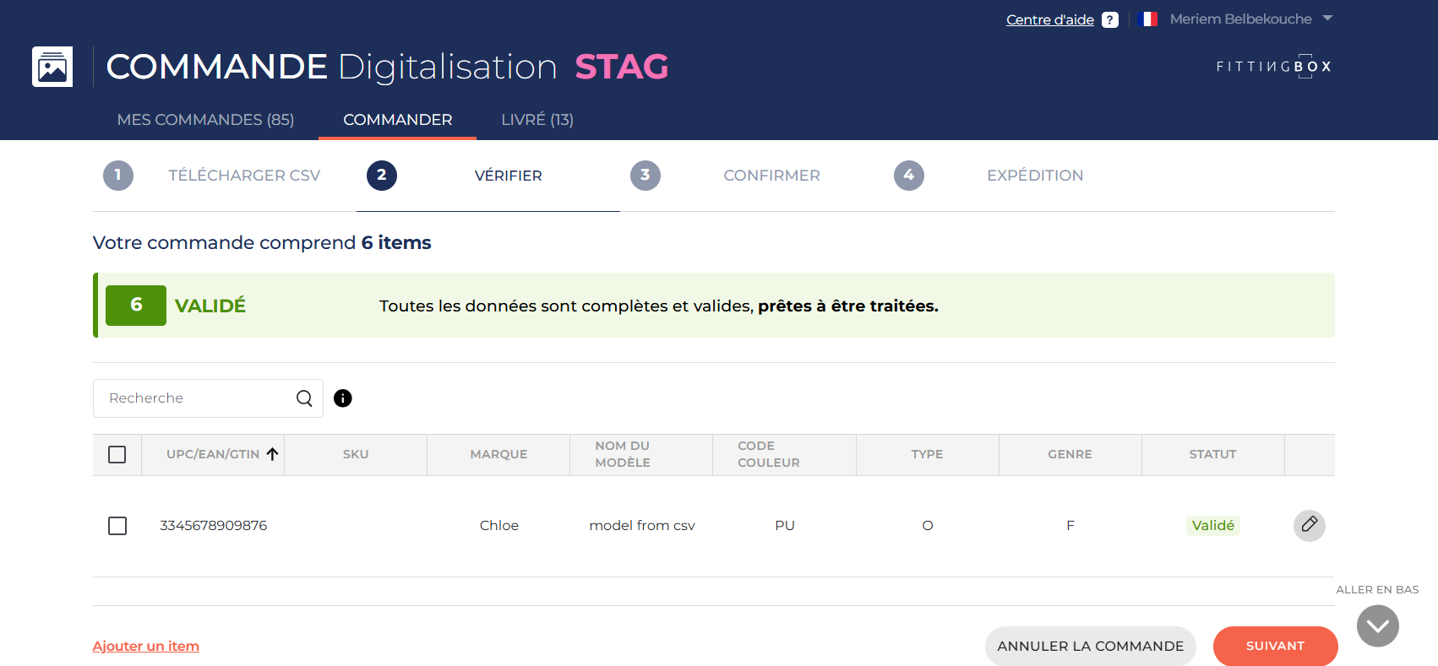Click Annuler la commande button
This screenshot has width=1438, height=666.
pos(1090,646)
